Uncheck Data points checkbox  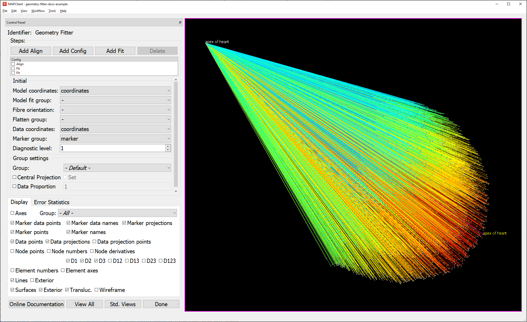pos(12,242)
